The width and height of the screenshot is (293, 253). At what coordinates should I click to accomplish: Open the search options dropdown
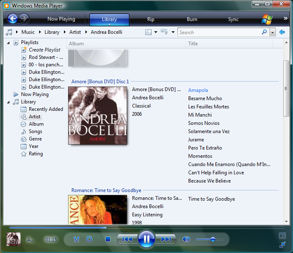[x=273, y=33]
